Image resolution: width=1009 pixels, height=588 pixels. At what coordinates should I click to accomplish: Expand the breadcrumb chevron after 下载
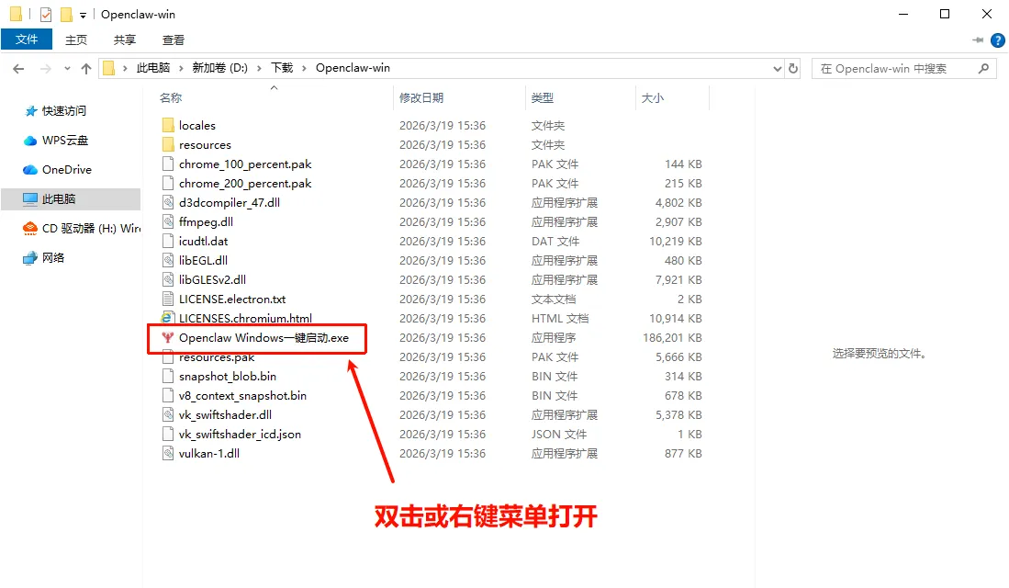[x=304, y=68]
